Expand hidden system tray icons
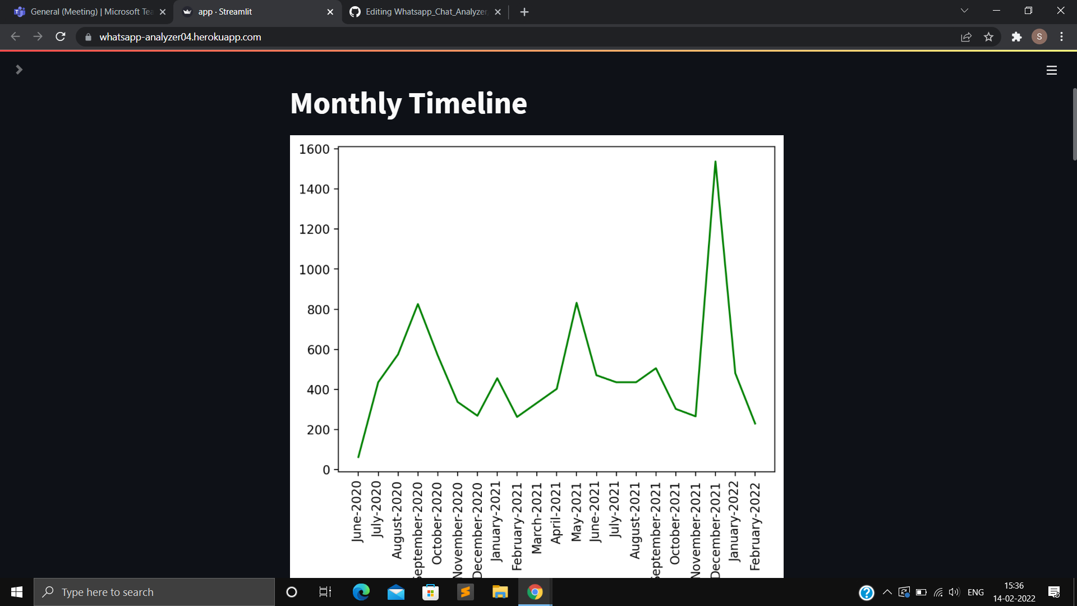1077x606 pixels. (x=887, y=591)
